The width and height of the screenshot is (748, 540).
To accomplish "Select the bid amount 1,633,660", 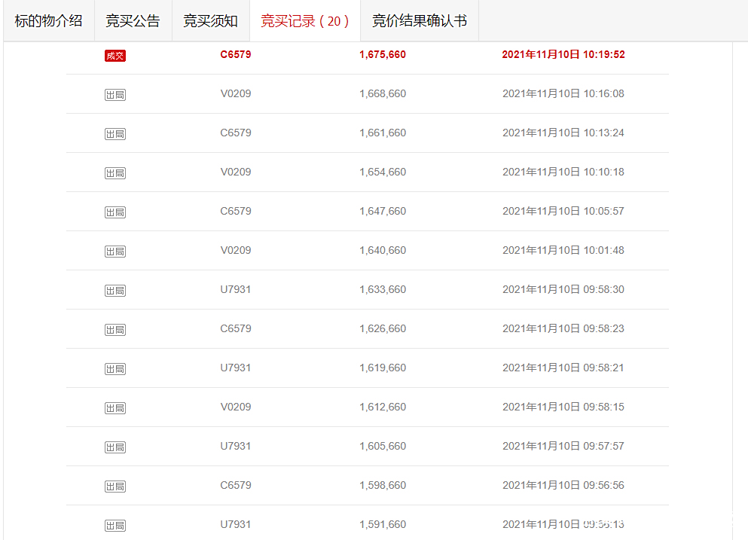I will pyautogui.click(x=383, y=289).
